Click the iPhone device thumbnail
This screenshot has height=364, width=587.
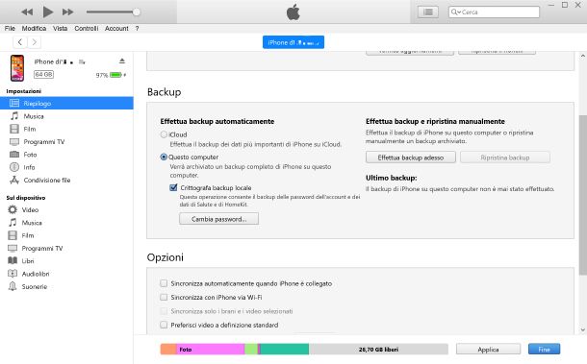coord(17,68)
